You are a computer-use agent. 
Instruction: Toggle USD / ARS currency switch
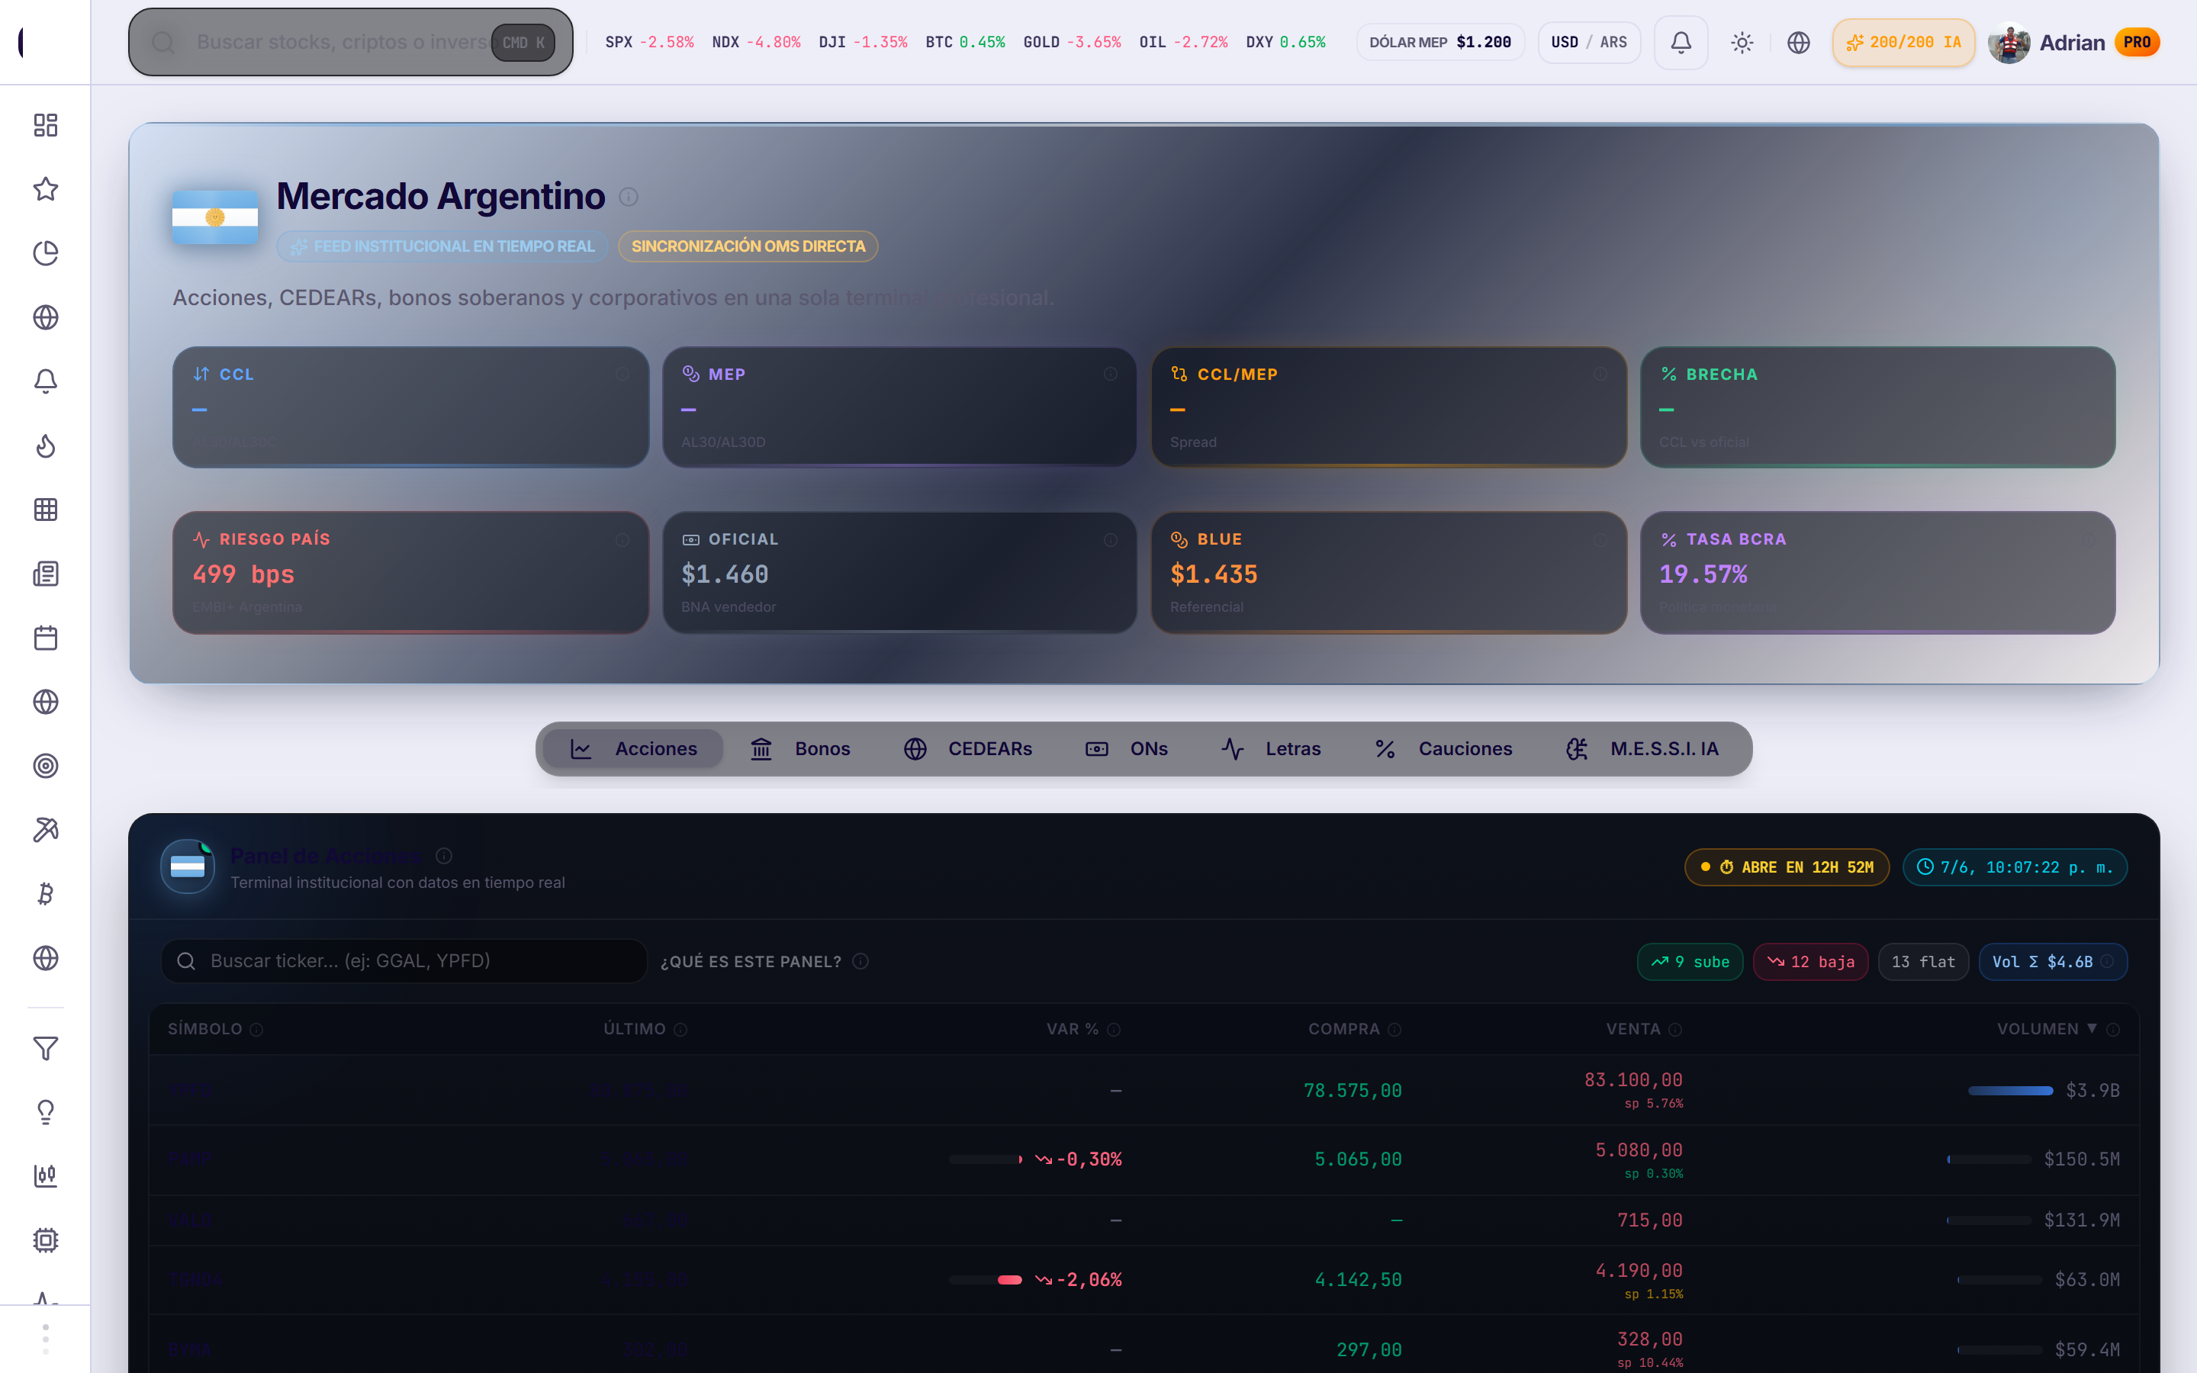pyautogui.click(x=1589, y=43)
